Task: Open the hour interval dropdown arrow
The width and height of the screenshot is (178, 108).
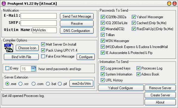Action: click(33, 69)
